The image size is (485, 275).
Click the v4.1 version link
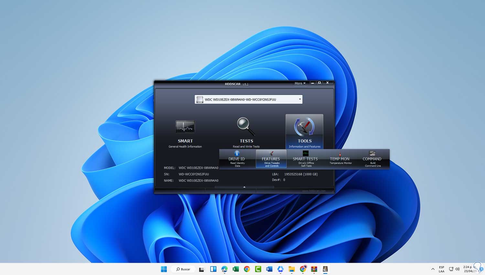(246, 84)
